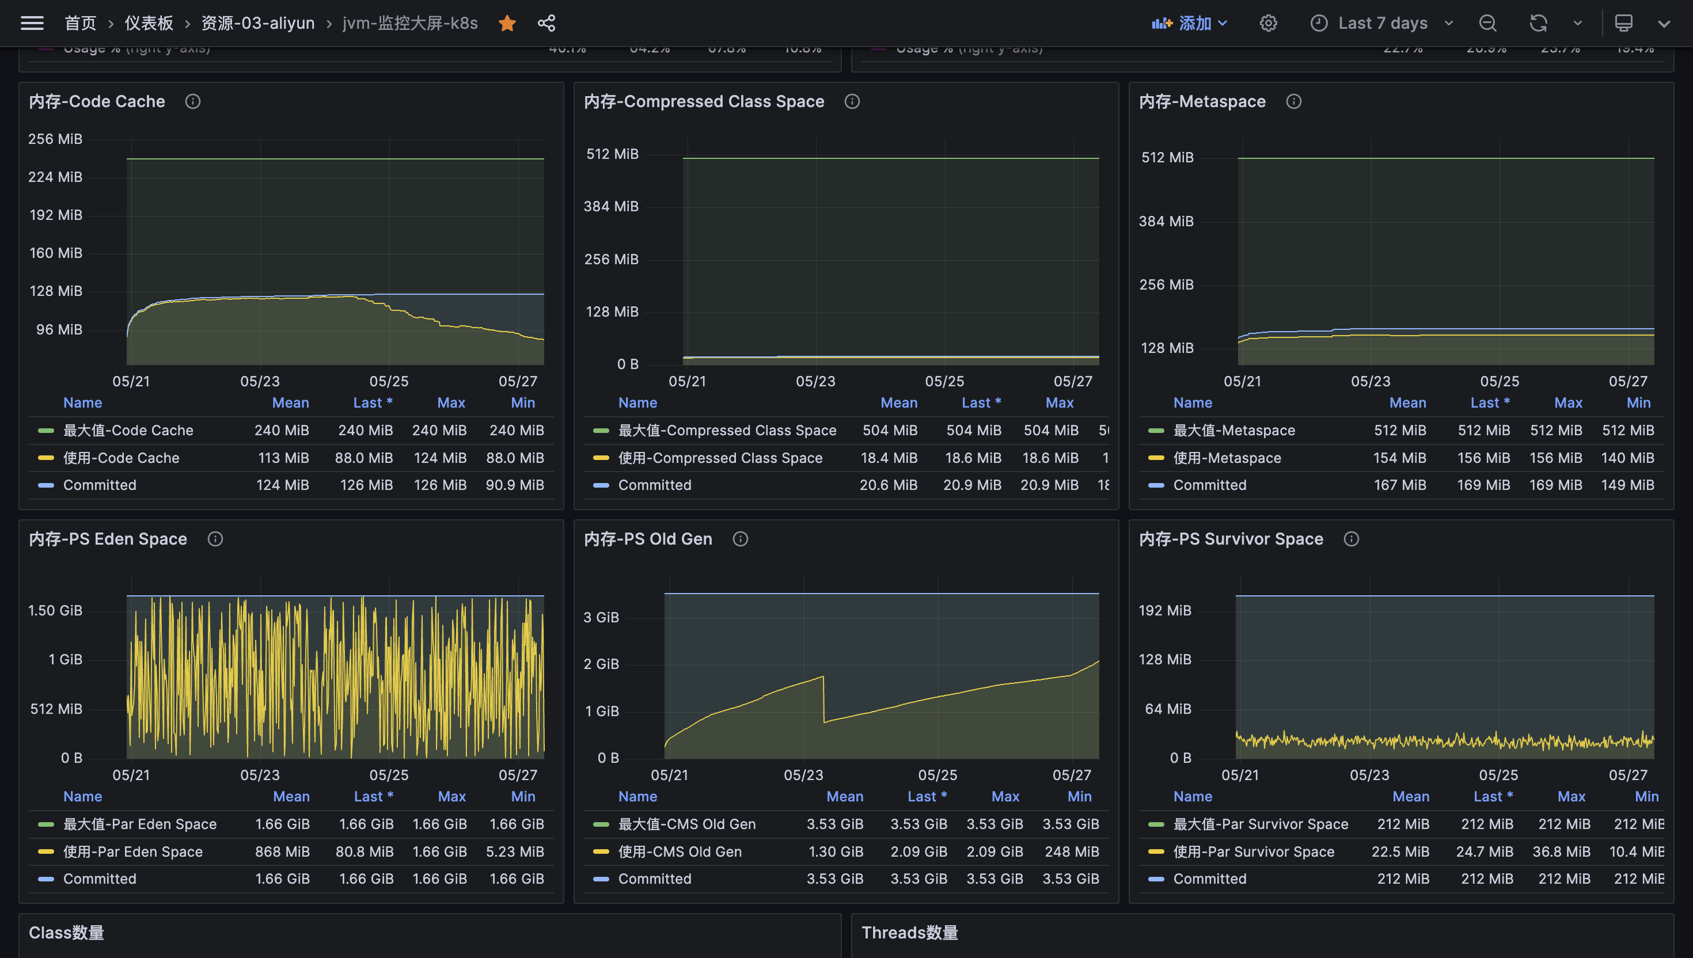Toggle 最大值-CMS Old Gen series
1693x958 pixels.
(686, 824)
